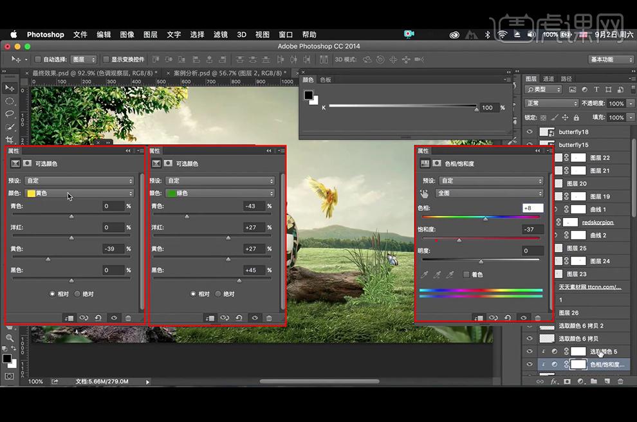Click the trash icon in yellow Selective Color panel

[x=128, y=318]
